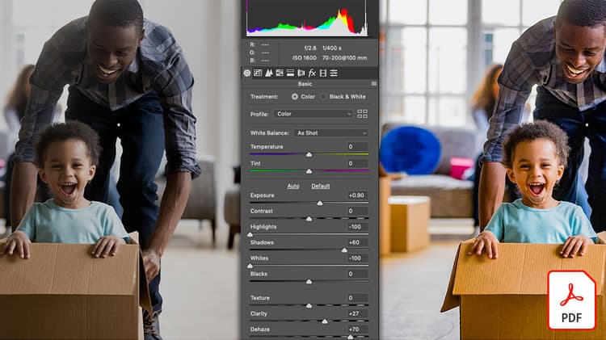Open the White Balance As Shot dropdown
Screen dimensions: 606x340
[330, 133]
